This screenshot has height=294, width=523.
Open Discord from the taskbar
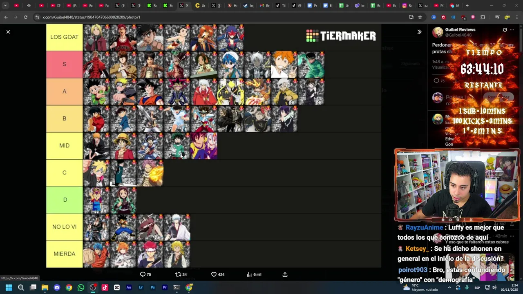tap(57, 287)
